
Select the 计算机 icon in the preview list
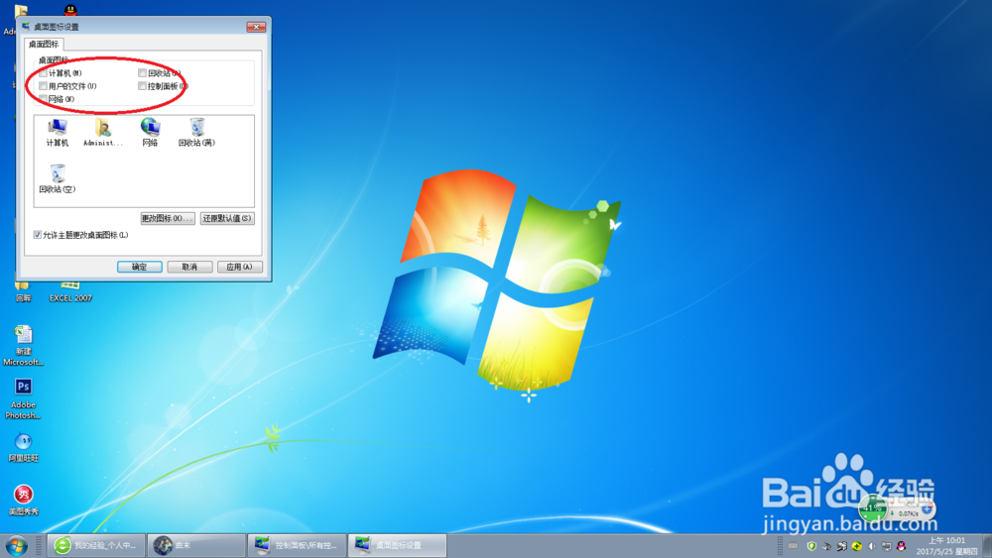[57, 132]
